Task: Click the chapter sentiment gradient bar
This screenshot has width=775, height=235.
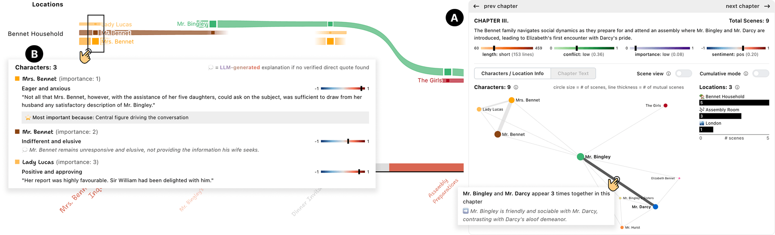Action: [736, 48]
